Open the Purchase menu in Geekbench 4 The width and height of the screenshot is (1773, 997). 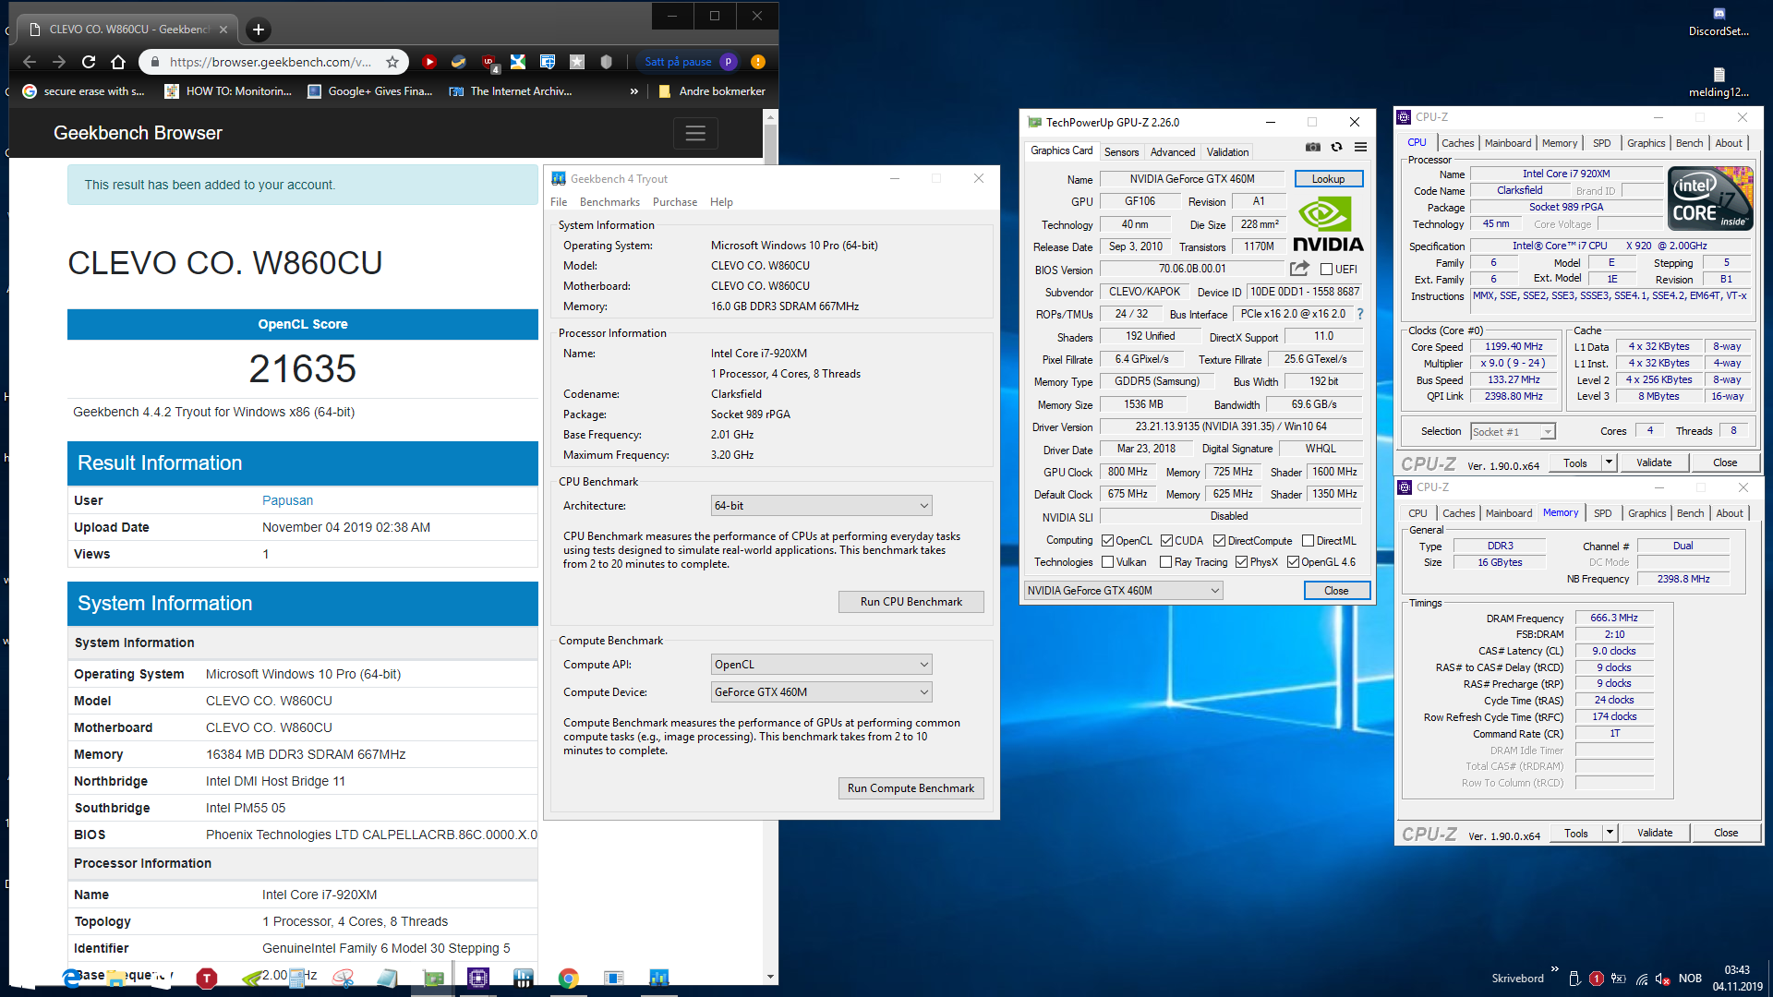click(675, 202)
